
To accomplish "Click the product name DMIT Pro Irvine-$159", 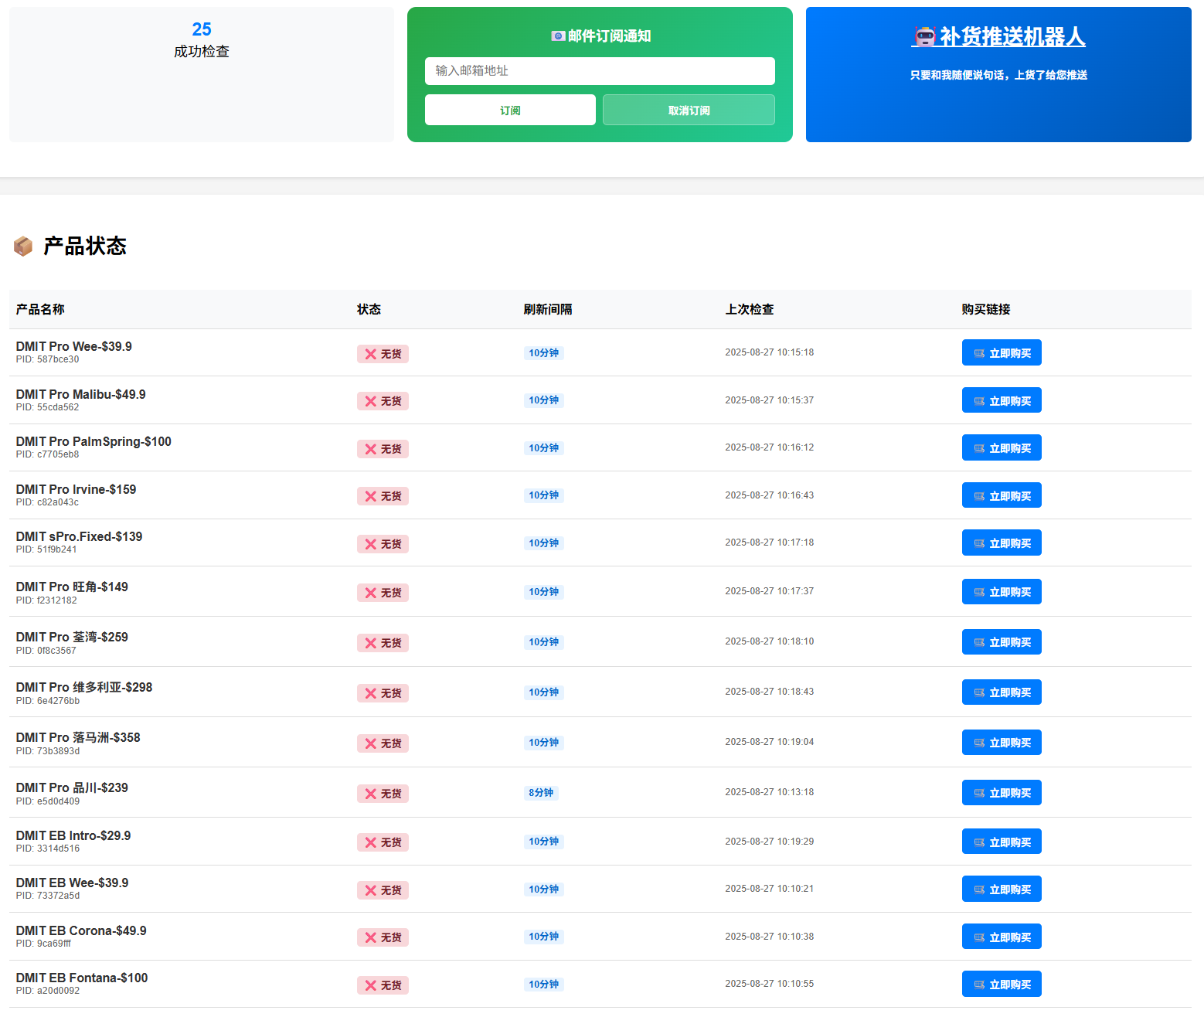I will [76, 489].
